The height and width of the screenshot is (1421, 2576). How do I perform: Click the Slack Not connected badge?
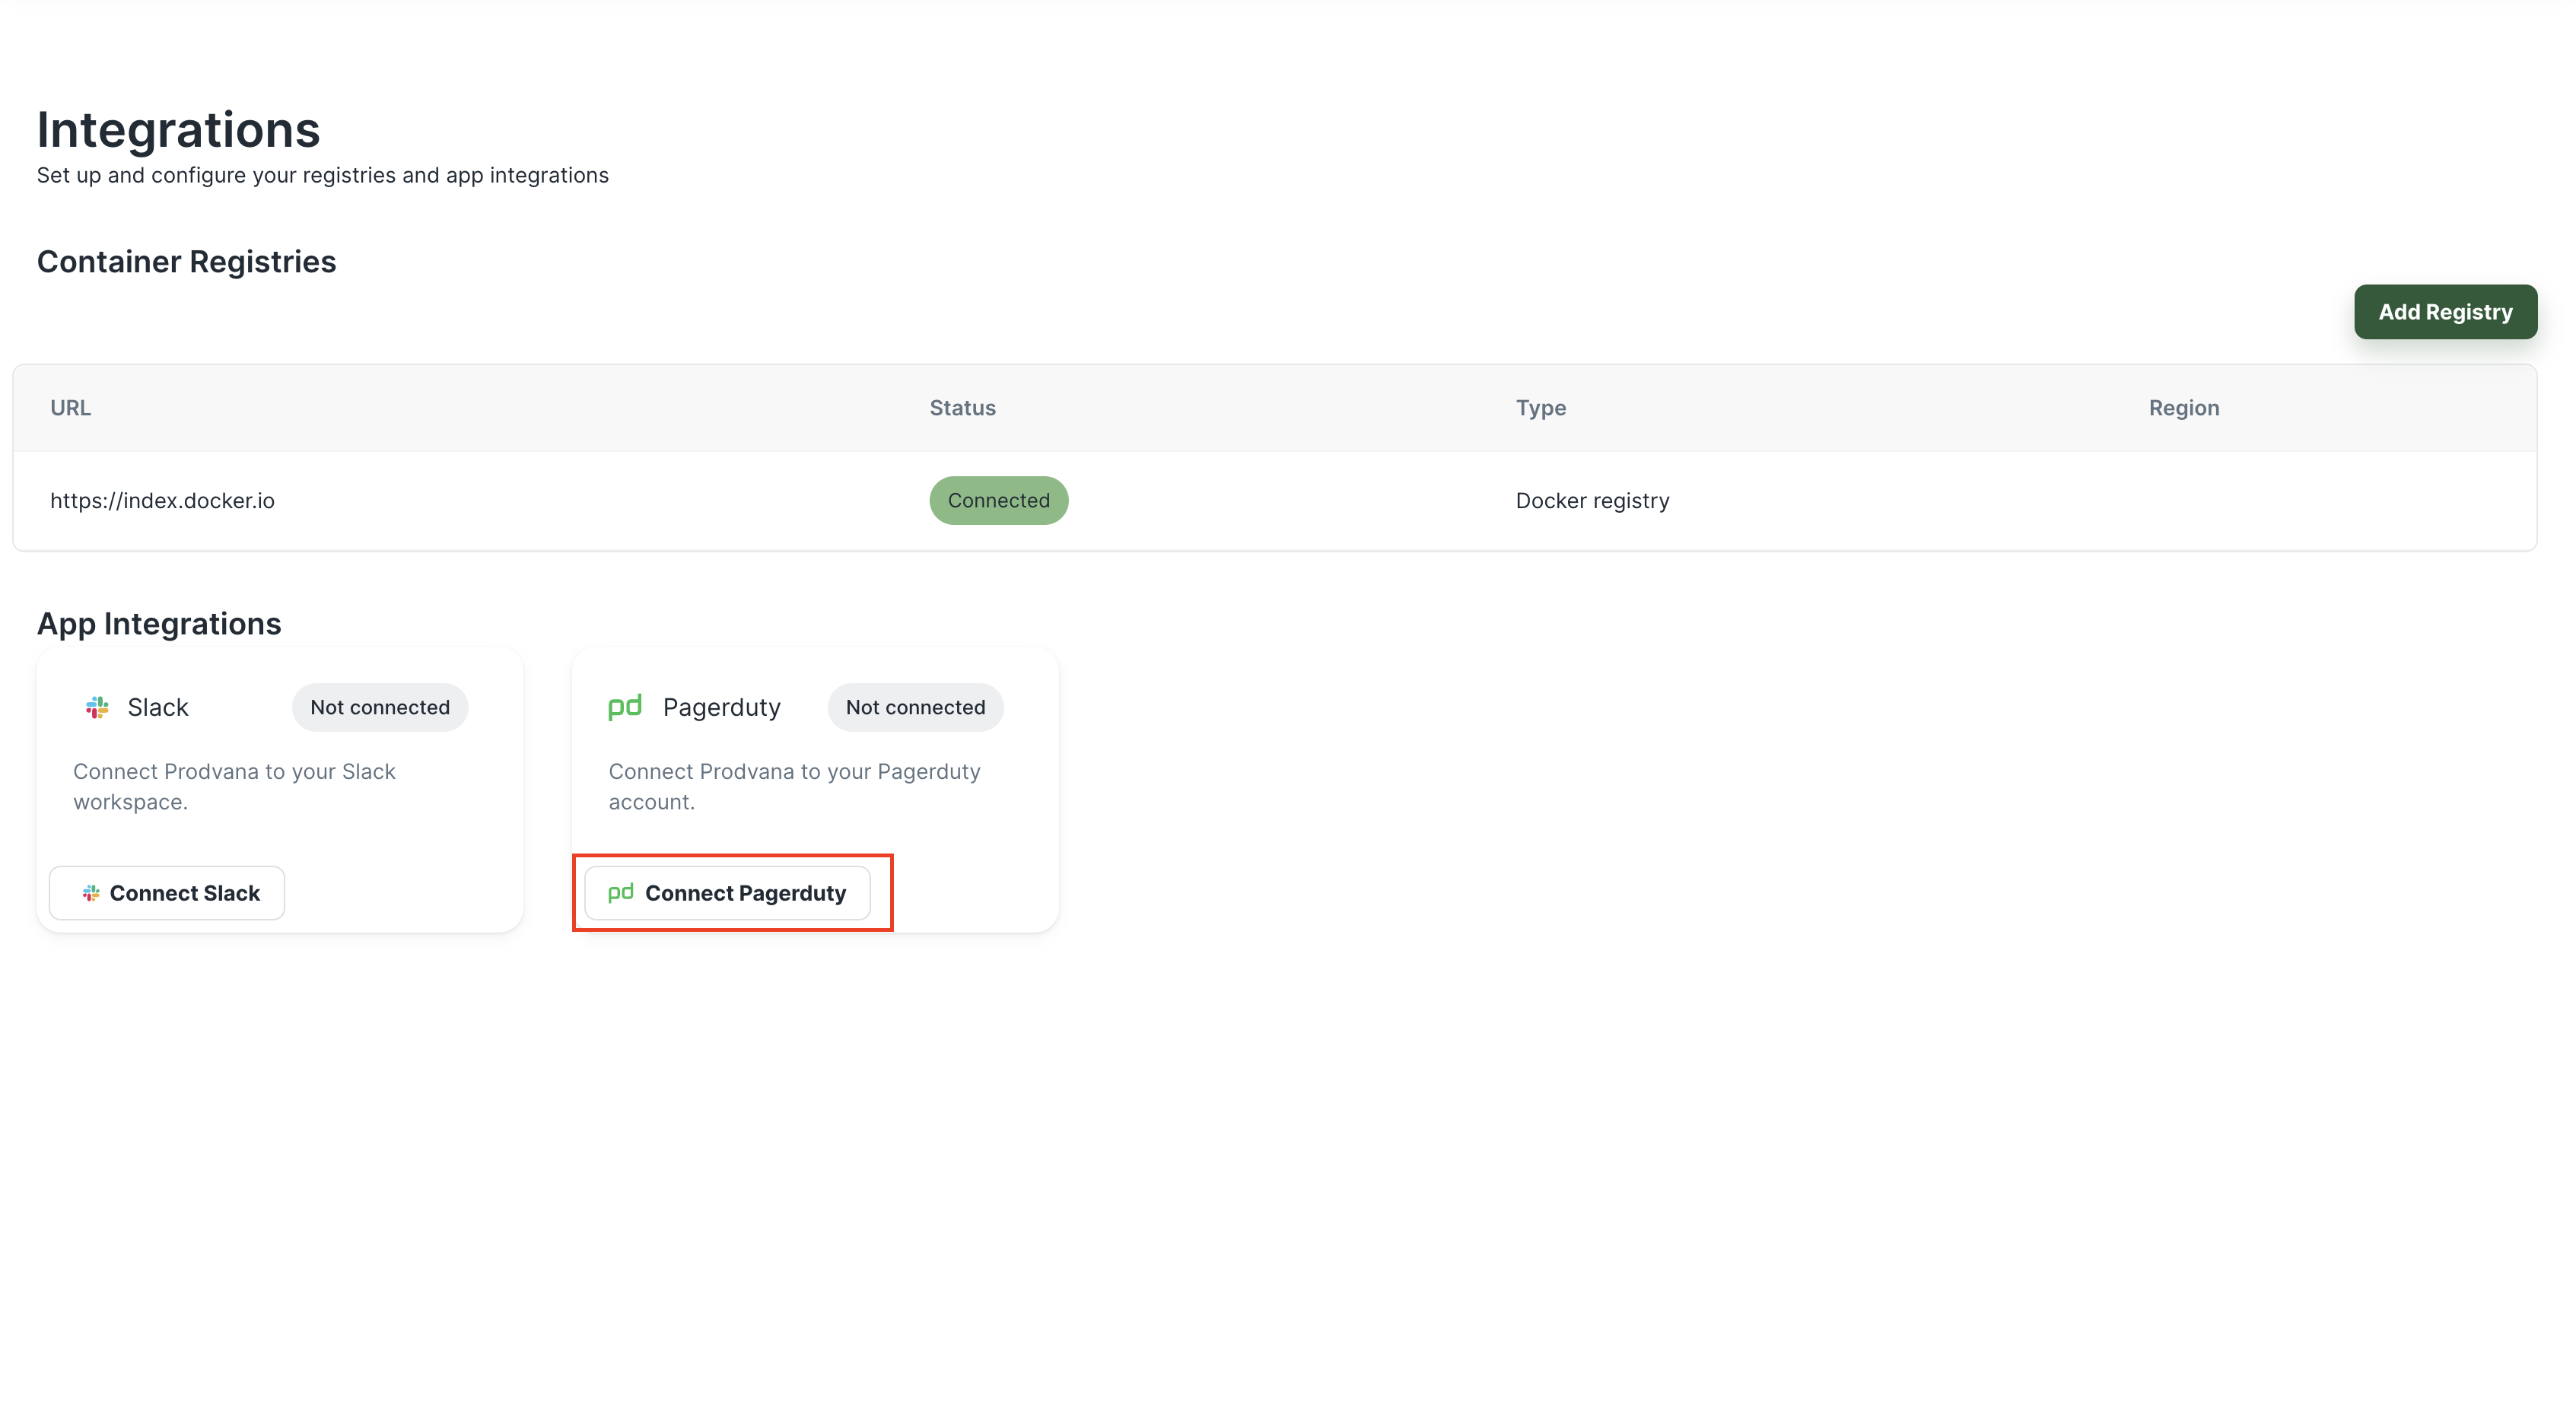coord(380,707)
